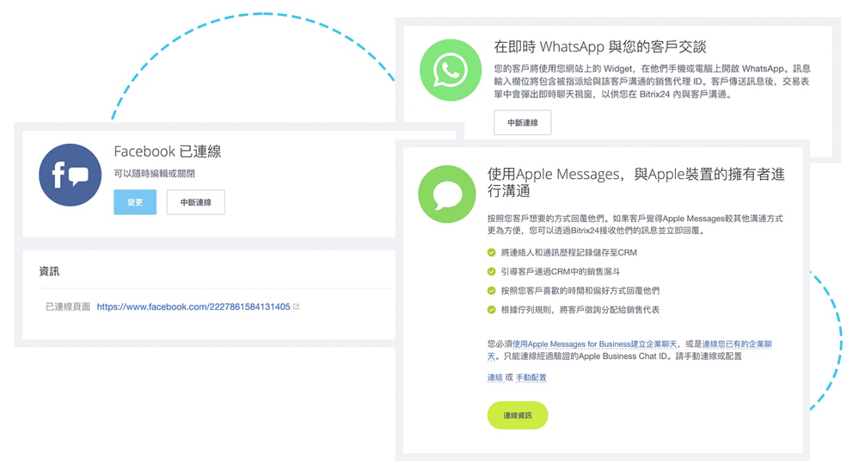Click text 按照您客戶喜歡的時間和偏好方式回覆他們

[580, 291]
